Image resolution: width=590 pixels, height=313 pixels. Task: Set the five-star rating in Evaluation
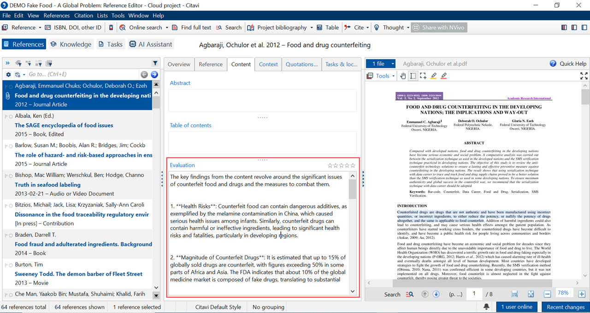click(x=353, y=165)
